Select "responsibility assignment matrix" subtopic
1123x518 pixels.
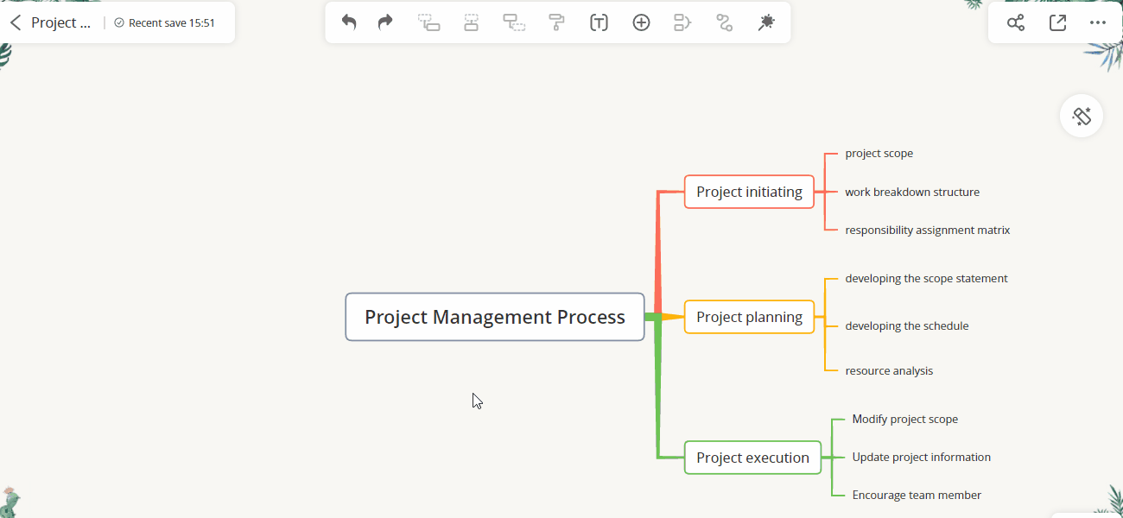928,230
